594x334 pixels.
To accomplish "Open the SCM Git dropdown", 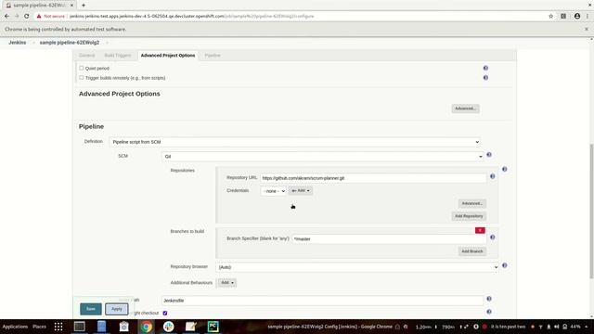I will point(322,157).
